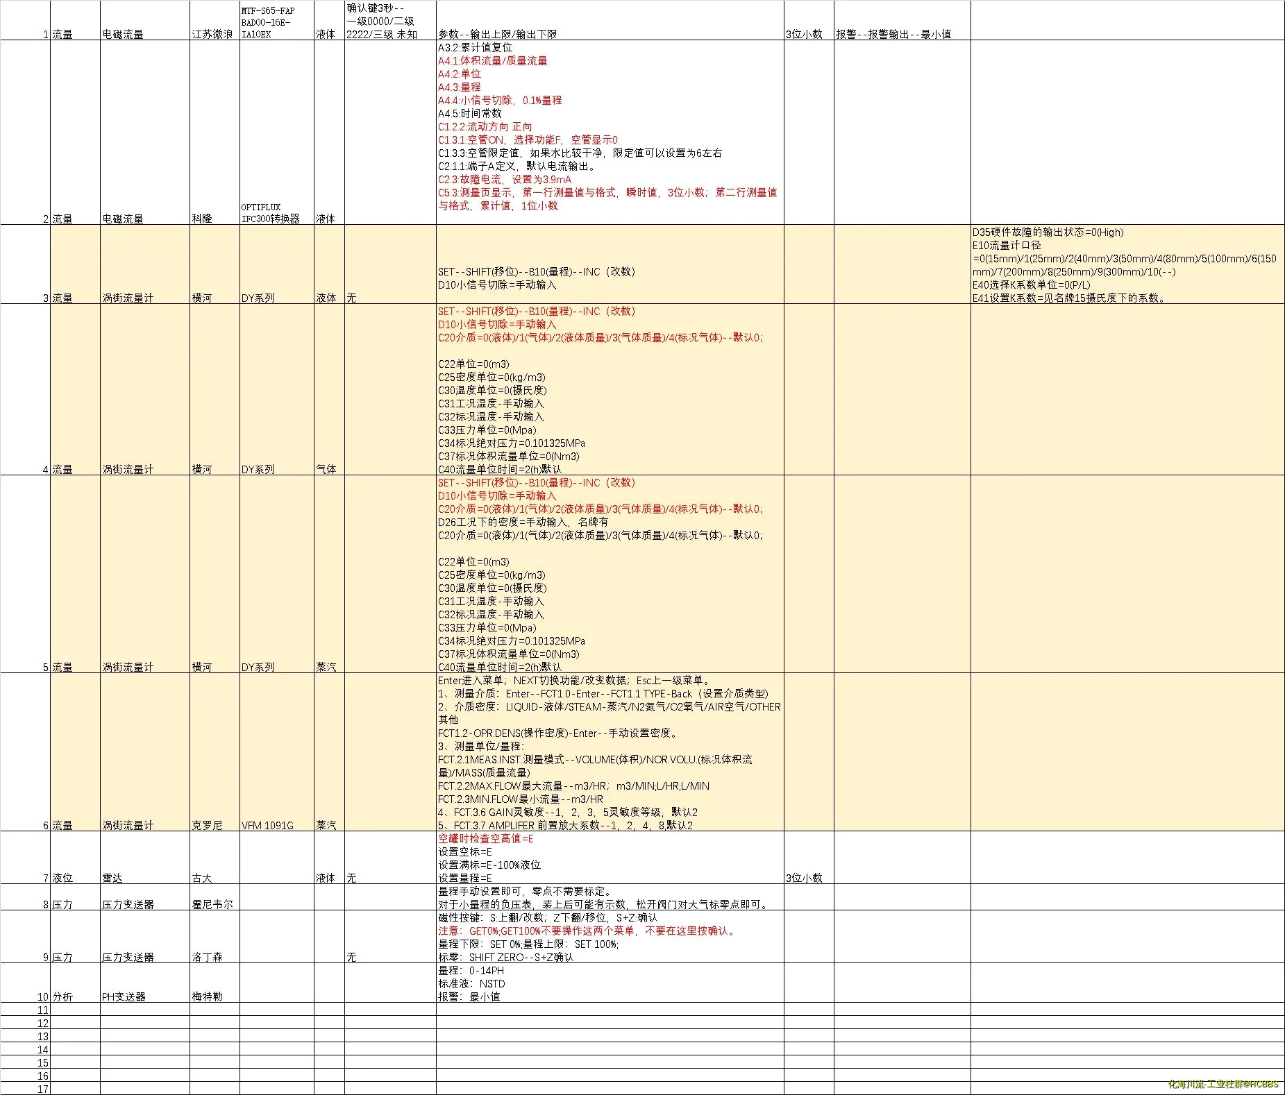Click 3位小数 in the 江苏微浪 row
The image size is (1285, 1095).
click(x=809, y=20)
